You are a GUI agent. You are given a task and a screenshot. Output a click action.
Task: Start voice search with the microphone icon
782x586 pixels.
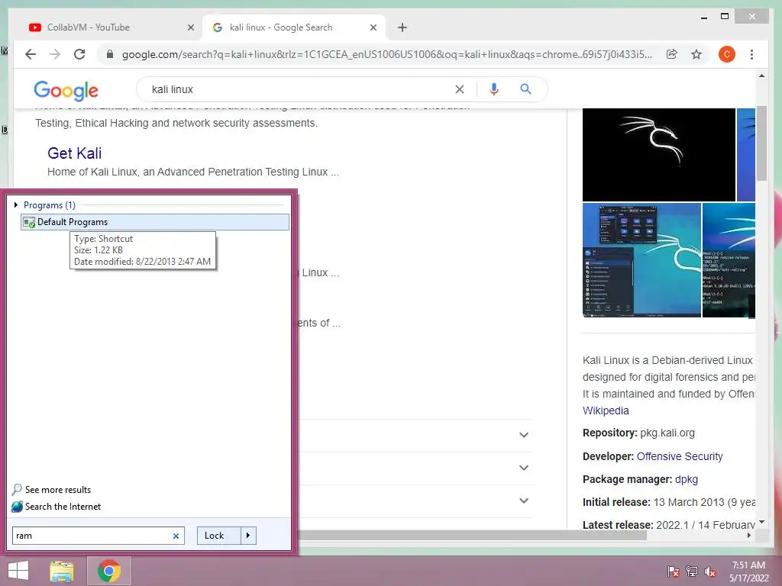(x=494, y=89)
